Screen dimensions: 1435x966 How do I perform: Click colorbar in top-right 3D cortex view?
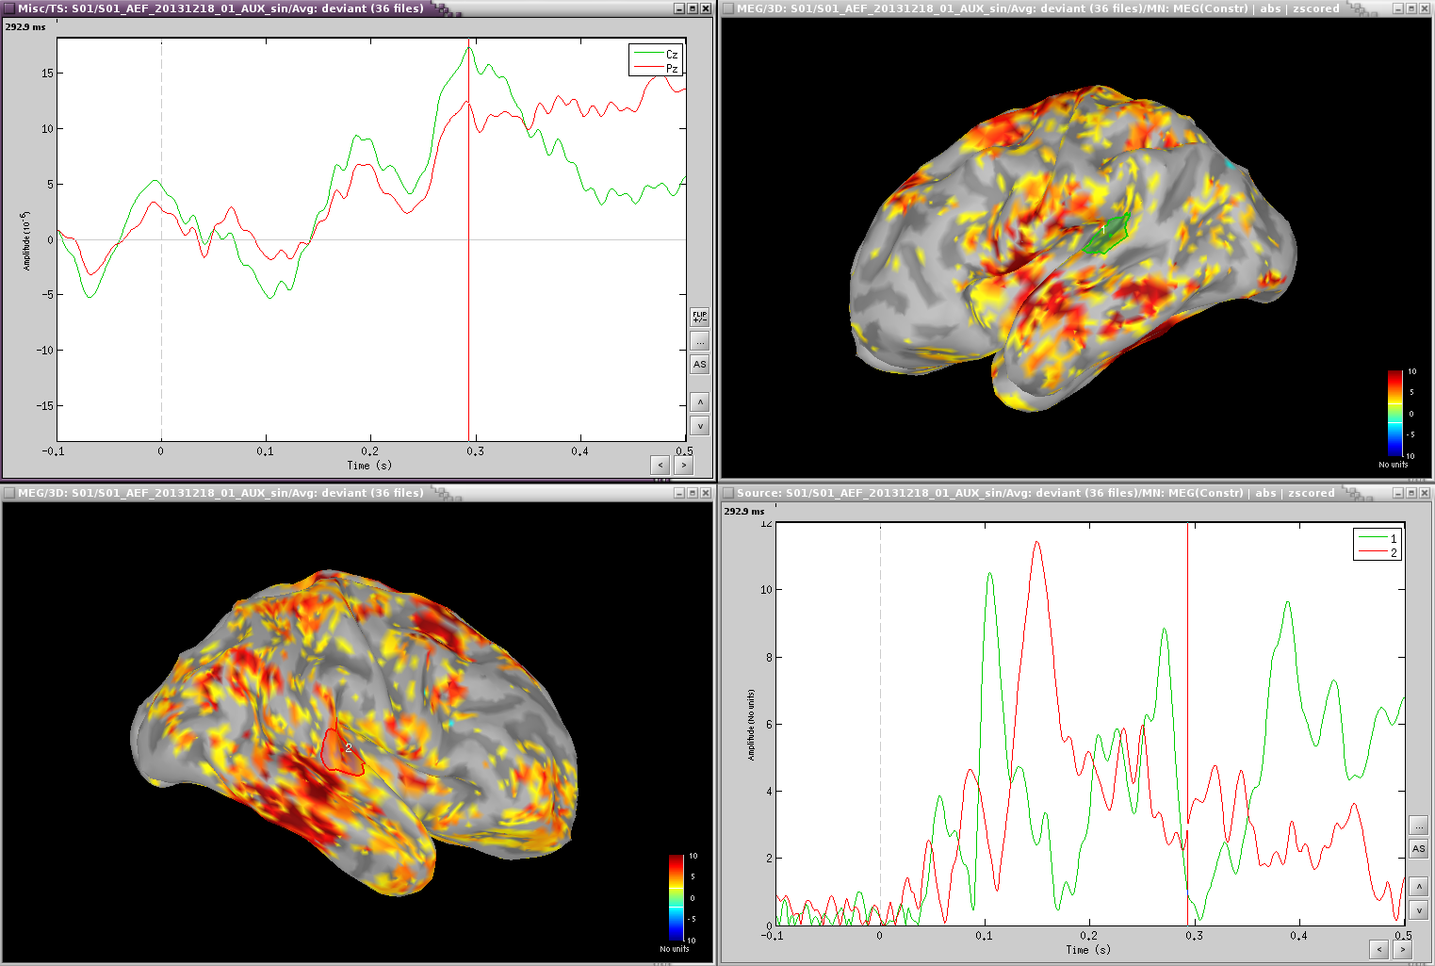(x=1394, y=413)
